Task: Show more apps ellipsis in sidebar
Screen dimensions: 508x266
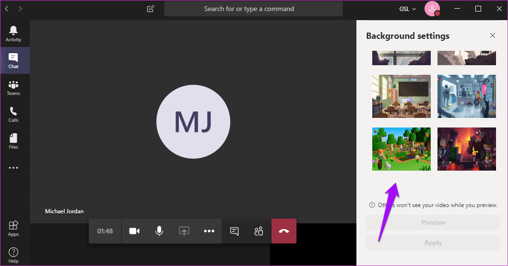Action: (x=13, y=168)
